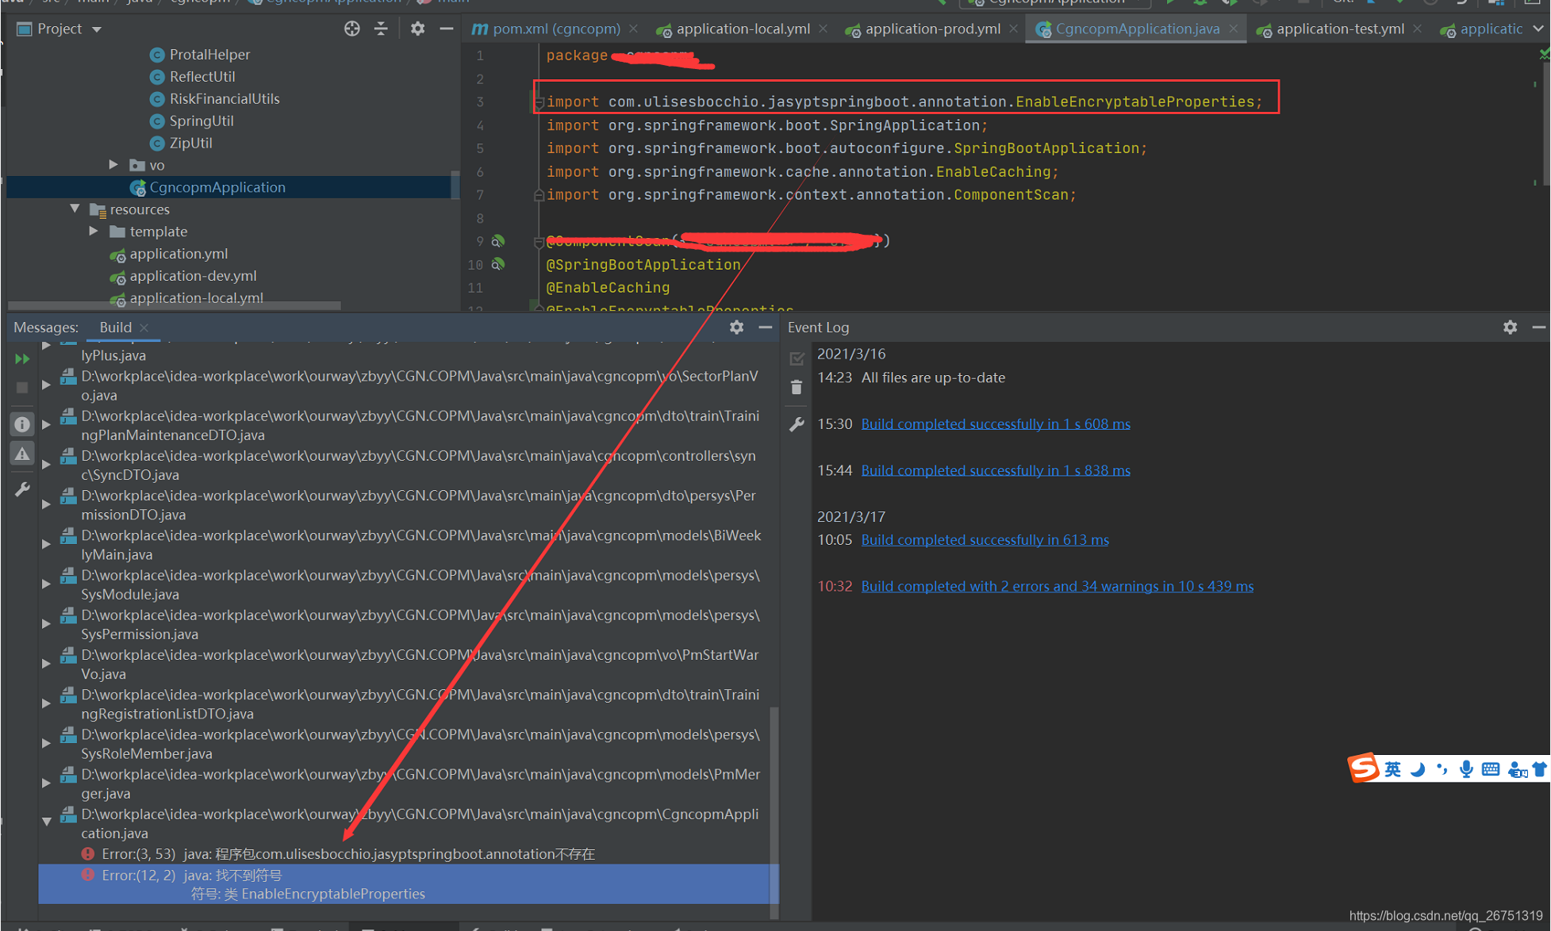Open the 'Build completed successfully in 613 ms' link
Image resolution: width=1551 pixels, height=931 pixels.
click(x=985, y=540)
